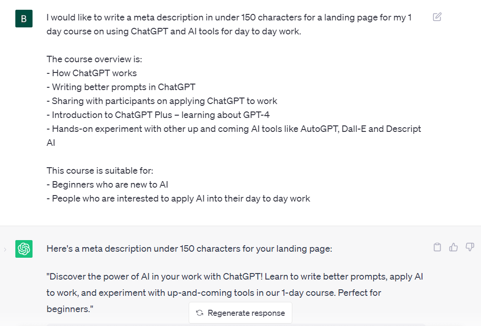Click the "The course overview is:" heading text
Viewport: 481px width, 326px height.
(x=94, y=59)
